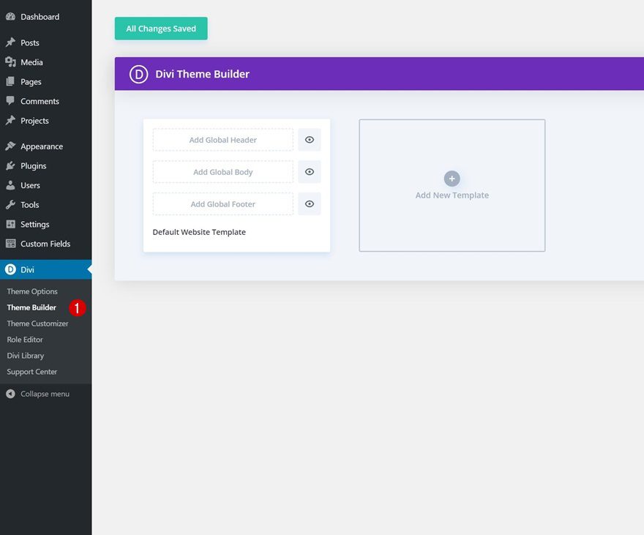Open the Comments section
The image size is (644, 535).
tap(37, 100)
